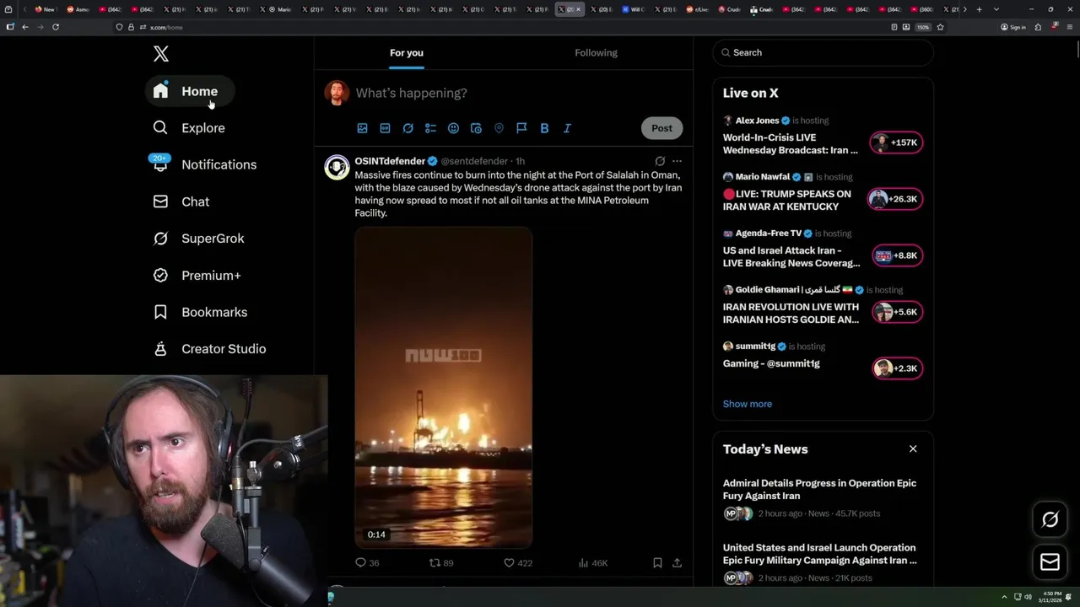
Task: Open Mario Nawfal Trump speaks live
Action: (x=786, y=201)
